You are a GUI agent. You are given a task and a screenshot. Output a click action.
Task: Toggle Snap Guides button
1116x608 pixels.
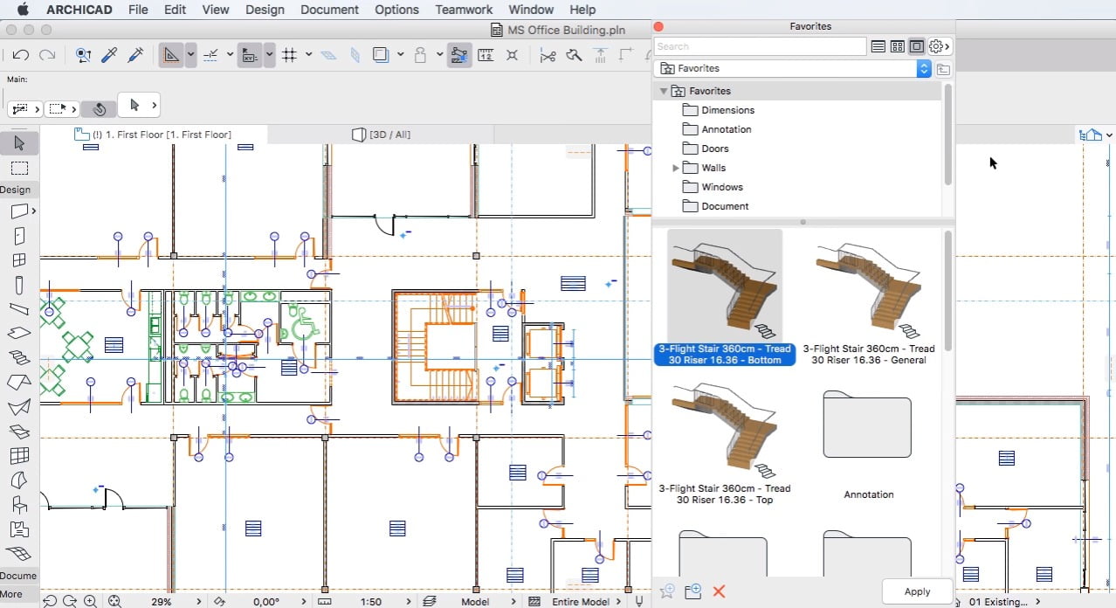210,55
